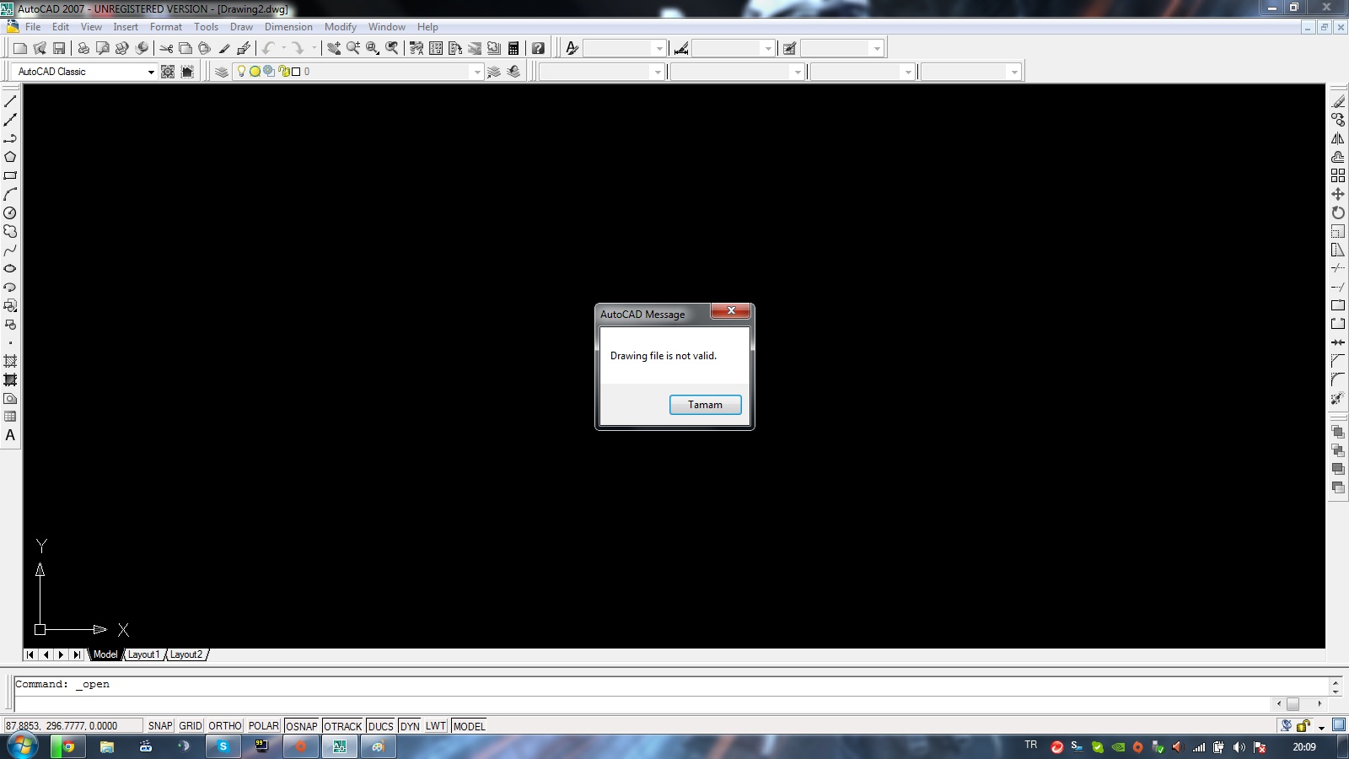The image size is (1349, 759).
Task: Expand the plot style control dropdown
Action: (x=1014, y=72)
